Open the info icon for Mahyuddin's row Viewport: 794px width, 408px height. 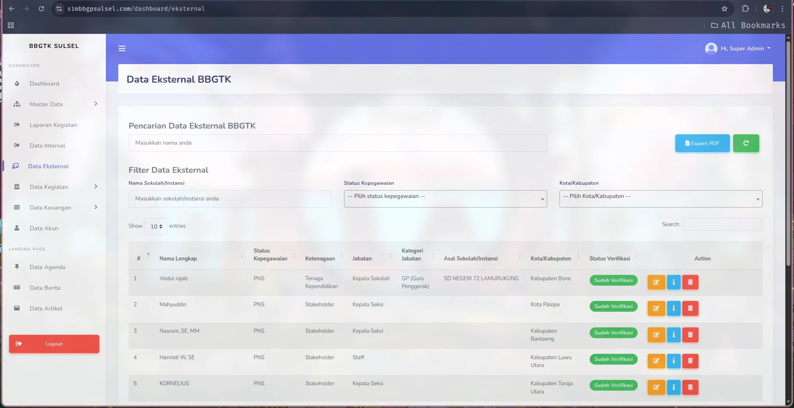673,308
